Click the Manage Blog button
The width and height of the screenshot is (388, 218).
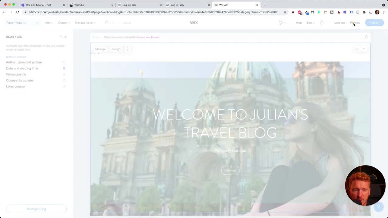pyautogui.click(x=36, y=209)
